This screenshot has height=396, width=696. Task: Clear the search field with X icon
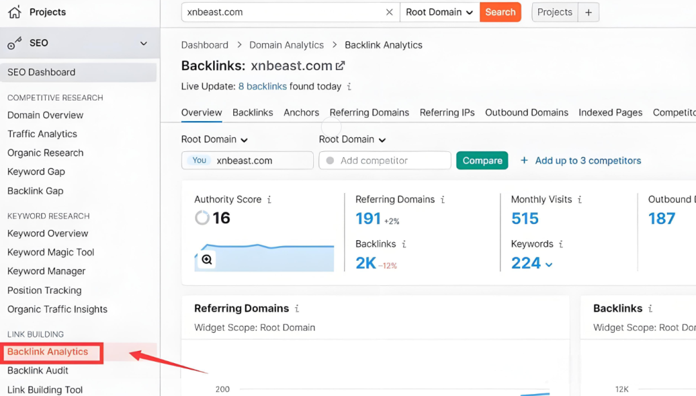tap(389, 12)
